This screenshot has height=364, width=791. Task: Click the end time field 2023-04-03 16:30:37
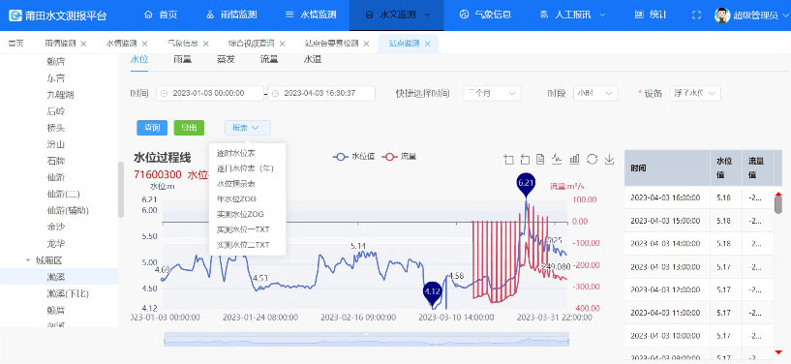(321, 93)
